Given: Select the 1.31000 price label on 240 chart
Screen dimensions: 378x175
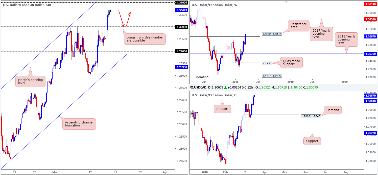Looking at the screenshot, I should [182, 2].
